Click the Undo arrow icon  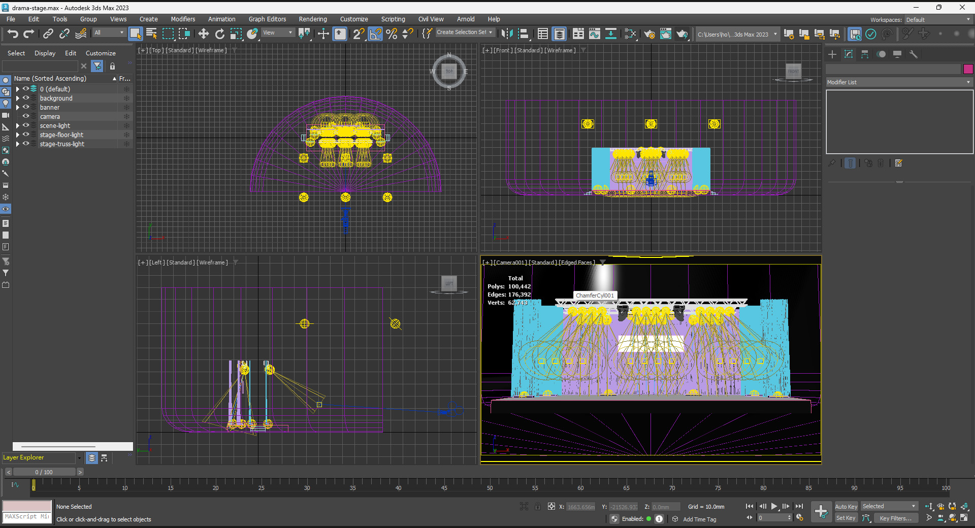click(x=13, y=34)
